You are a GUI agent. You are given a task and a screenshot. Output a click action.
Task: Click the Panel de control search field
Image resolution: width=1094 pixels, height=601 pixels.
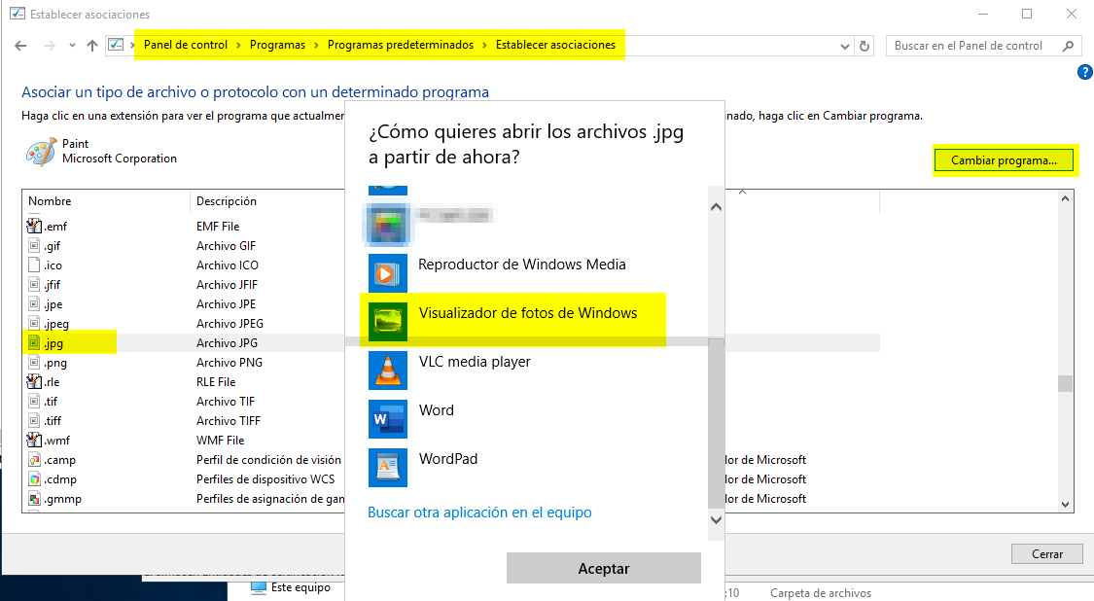click(x=975, y=46)
